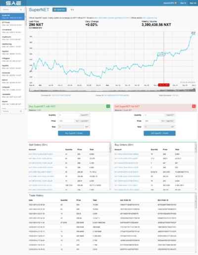Collapse the Buy SuperNET panel with green button
The image size is (198, 255).
click(108, 106)
